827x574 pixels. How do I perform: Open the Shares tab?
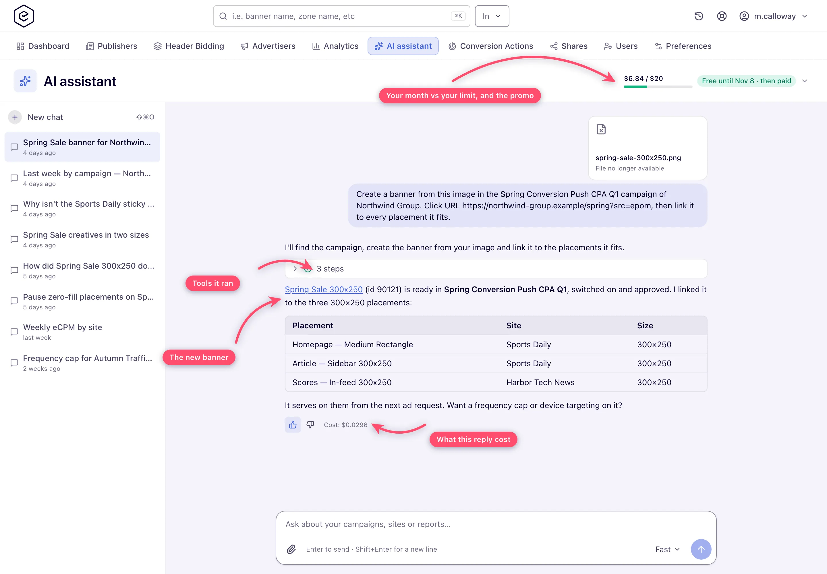coord(569,46)
